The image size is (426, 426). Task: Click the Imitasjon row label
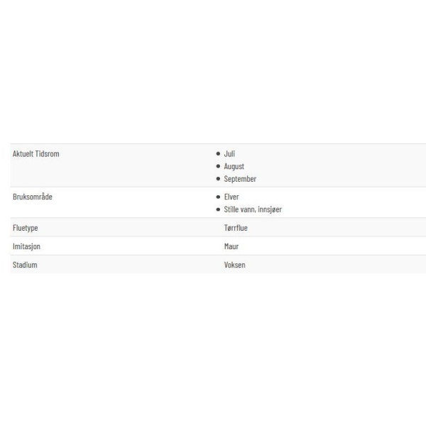(26, 246)
